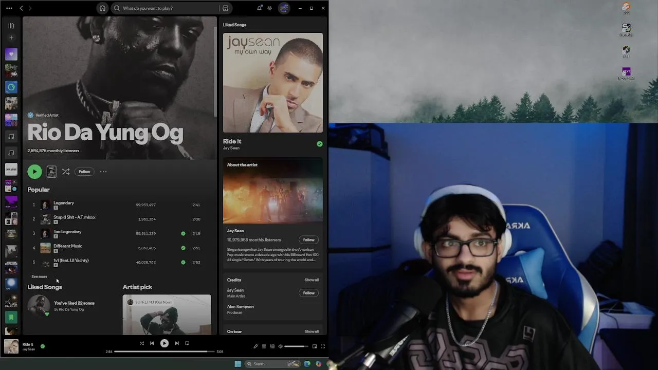Open the green bookmark playlist in sidebar
Image resolution: width=658 pixels, height=370 pixels.
[11, 317]
